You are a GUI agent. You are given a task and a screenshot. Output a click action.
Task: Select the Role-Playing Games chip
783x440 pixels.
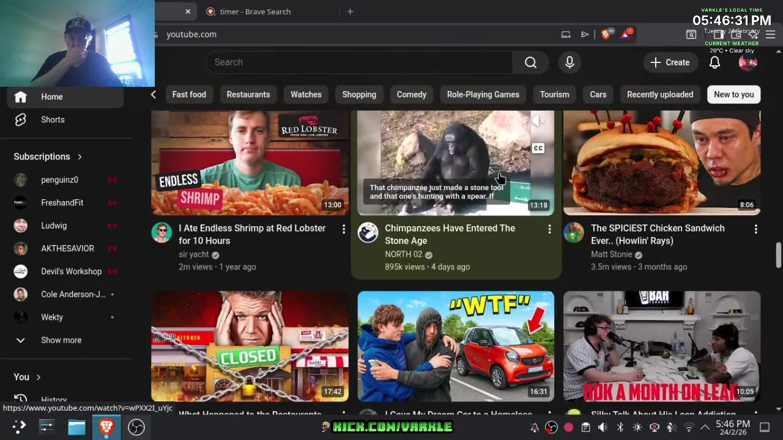483,94
